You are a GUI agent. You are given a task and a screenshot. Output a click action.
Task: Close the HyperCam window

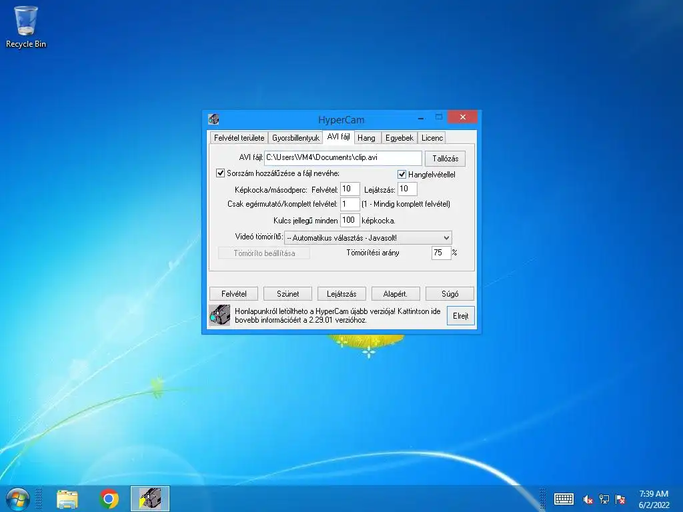[x=463, y=117]
